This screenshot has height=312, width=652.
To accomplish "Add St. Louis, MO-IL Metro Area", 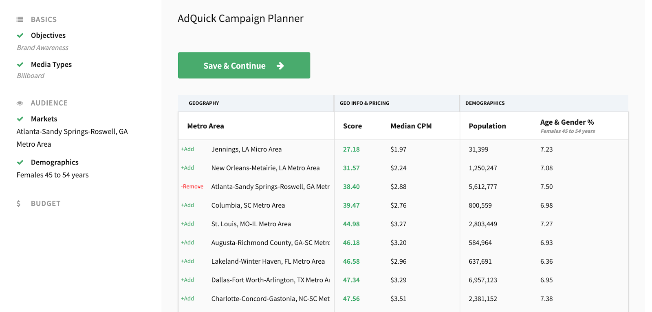I will pos(187,224).
